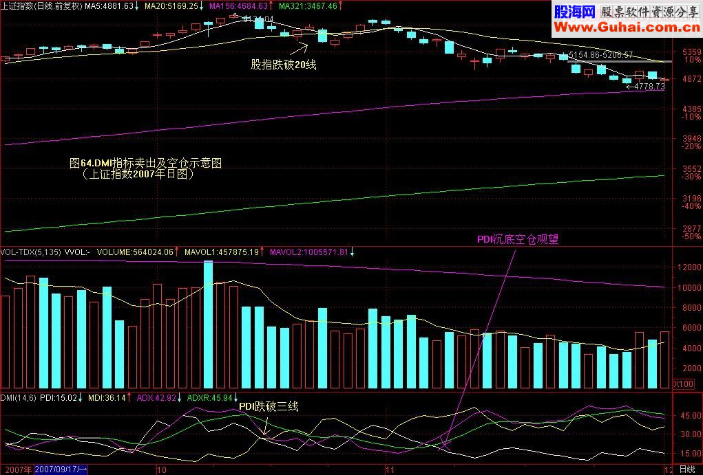This screenshot has width=703, height=475.
Task: Open the 日线 period selector at bottom right
Action: (x=686, y=470)
